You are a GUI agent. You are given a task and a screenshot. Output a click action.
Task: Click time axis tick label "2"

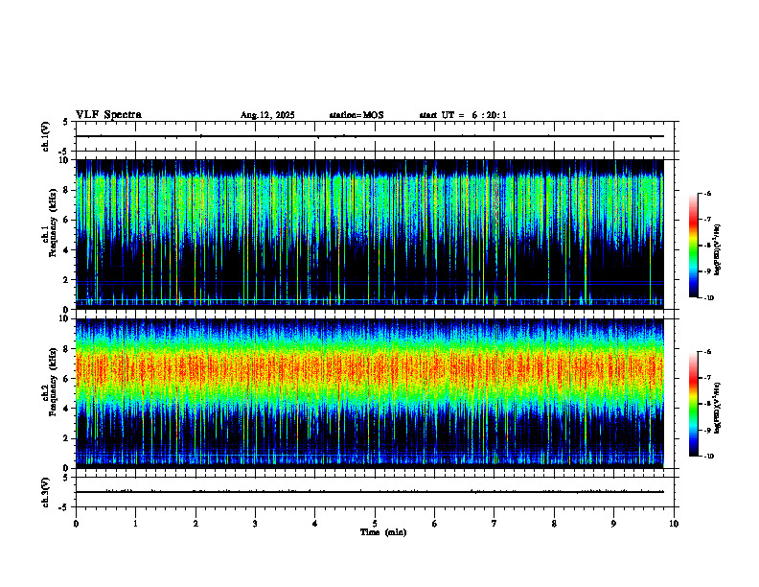[195, 524]
